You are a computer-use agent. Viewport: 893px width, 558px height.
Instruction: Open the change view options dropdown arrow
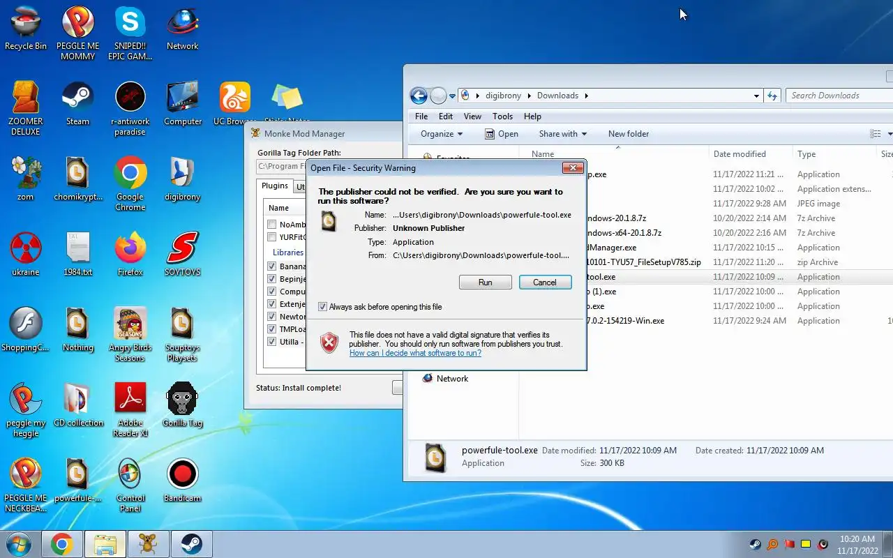890,134
